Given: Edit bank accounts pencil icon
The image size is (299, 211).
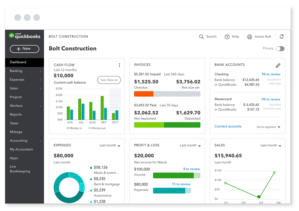Looking at the screenshot, I should (x=278, y=66).
